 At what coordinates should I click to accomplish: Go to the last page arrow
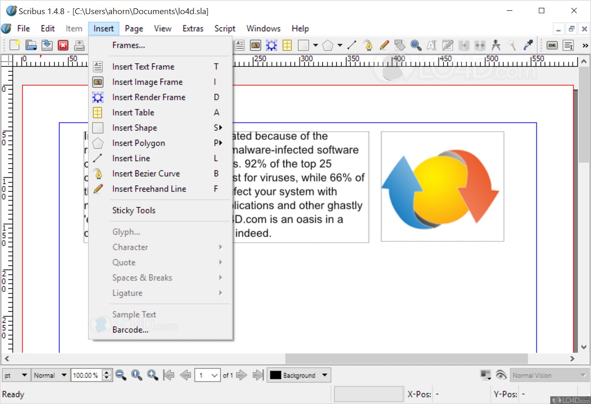(258, 375)
